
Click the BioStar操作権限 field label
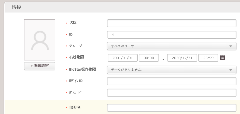point(82,69)
